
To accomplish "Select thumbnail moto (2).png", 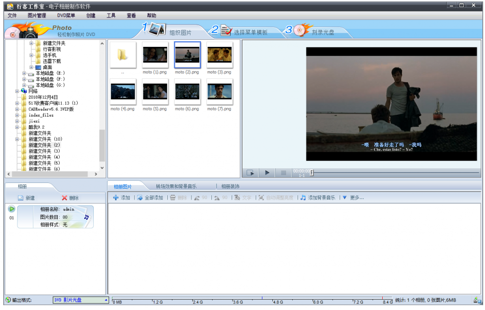I will [x=188, y=55].
